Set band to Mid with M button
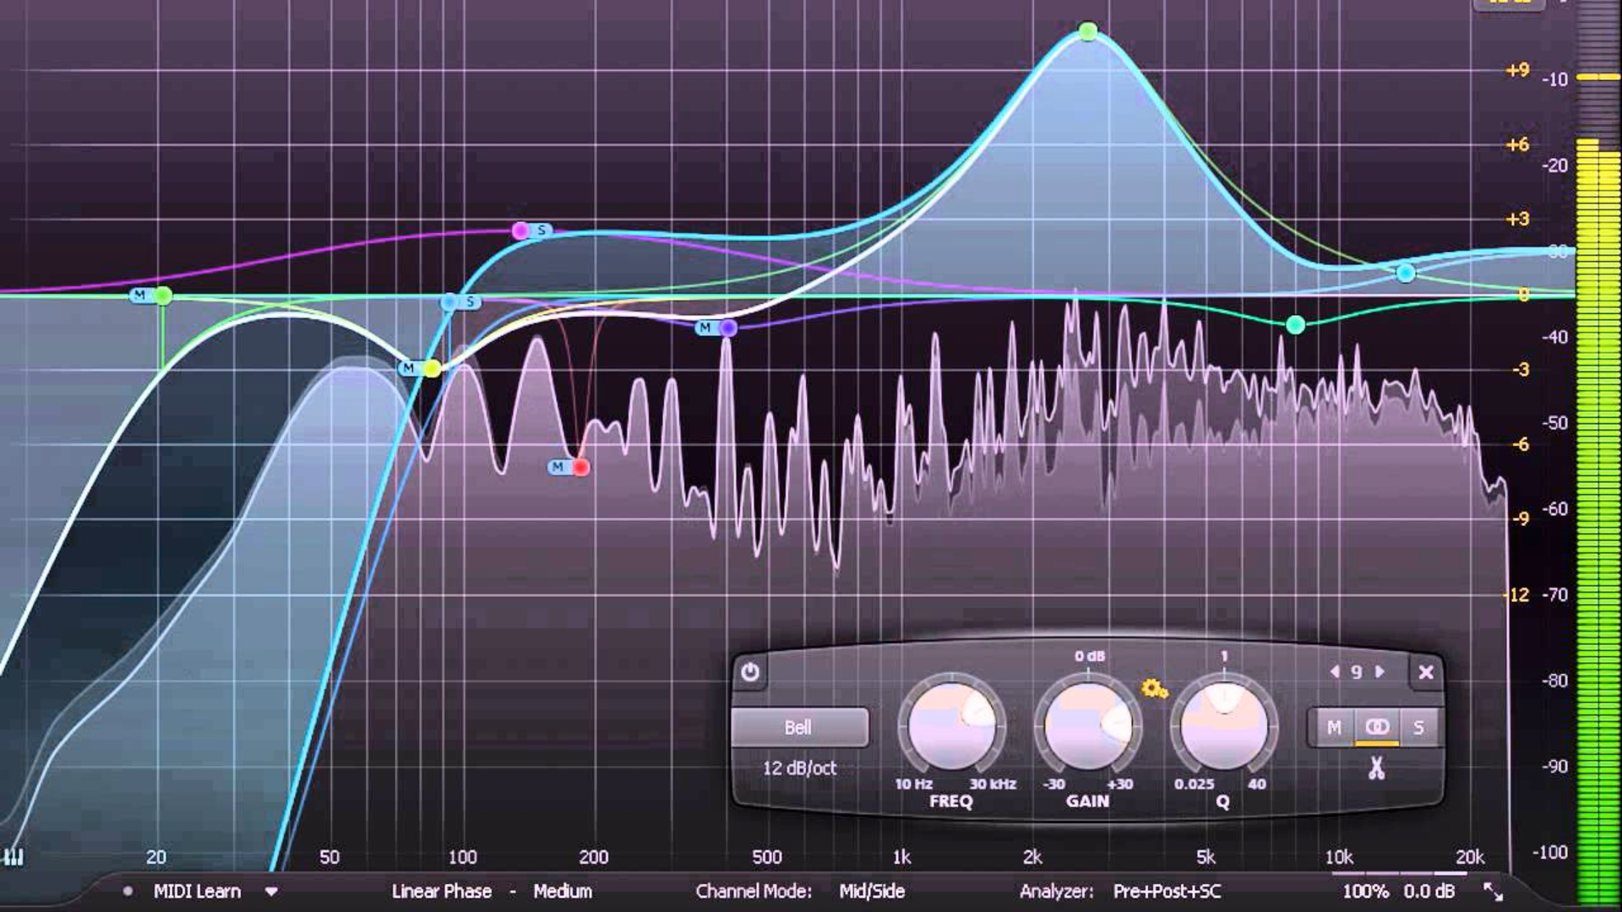 1333,727
